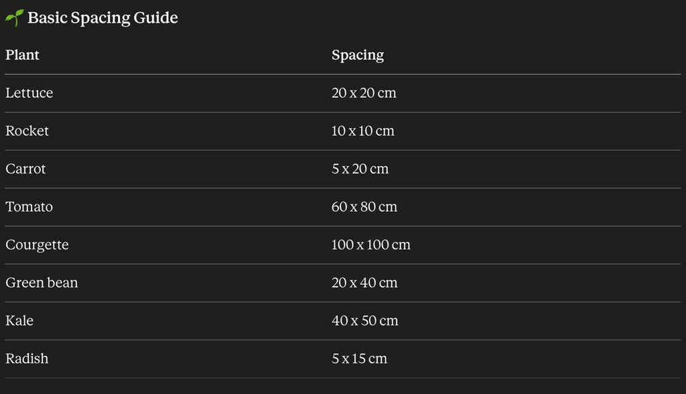Select the Kale plant entry
This screenshot has height=394, width=686.
click(19, 321)
